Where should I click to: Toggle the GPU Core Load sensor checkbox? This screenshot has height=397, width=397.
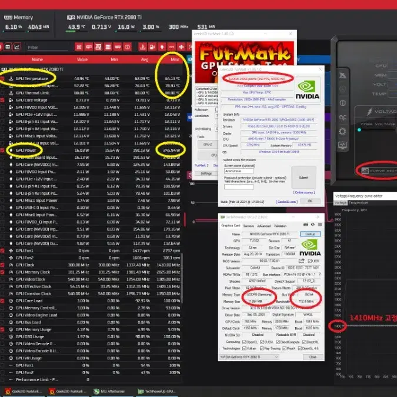point(2,301)
